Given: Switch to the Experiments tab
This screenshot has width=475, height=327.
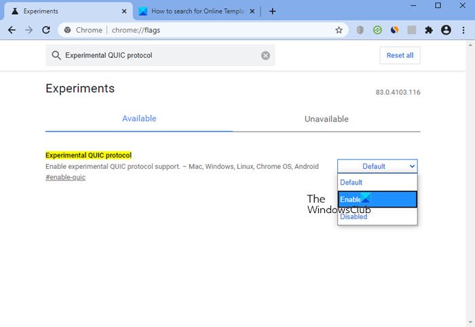Looking at the screenshot, I should pos(68,12).
